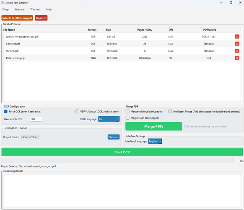Image resolution: width=244 pixels, height=210 pixels.
Task: Check Merge (without blank pages)
Action: click(127, 111)
